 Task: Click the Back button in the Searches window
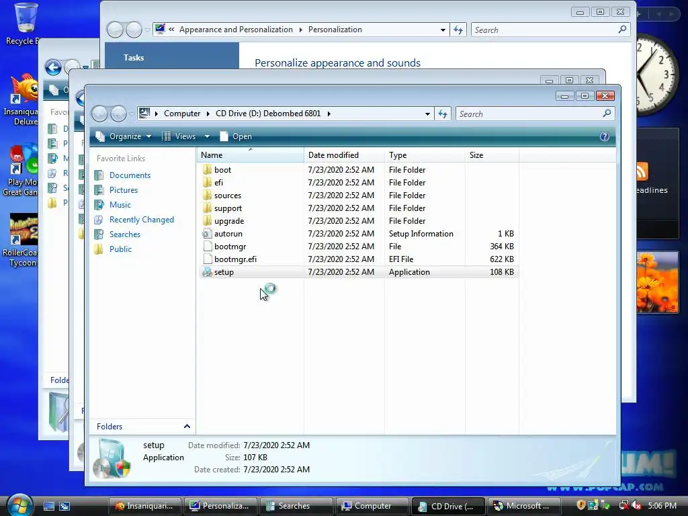(53, 68)
